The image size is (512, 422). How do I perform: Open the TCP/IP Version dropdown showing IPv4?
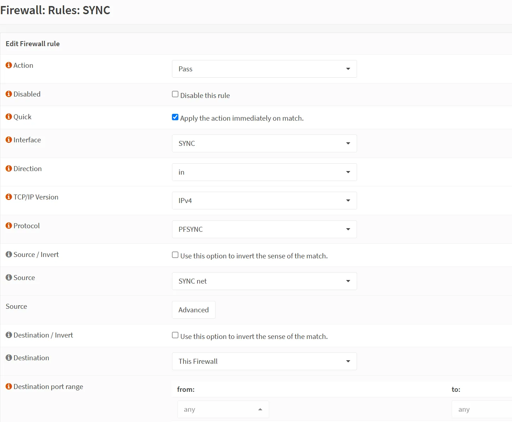[265, 201]
